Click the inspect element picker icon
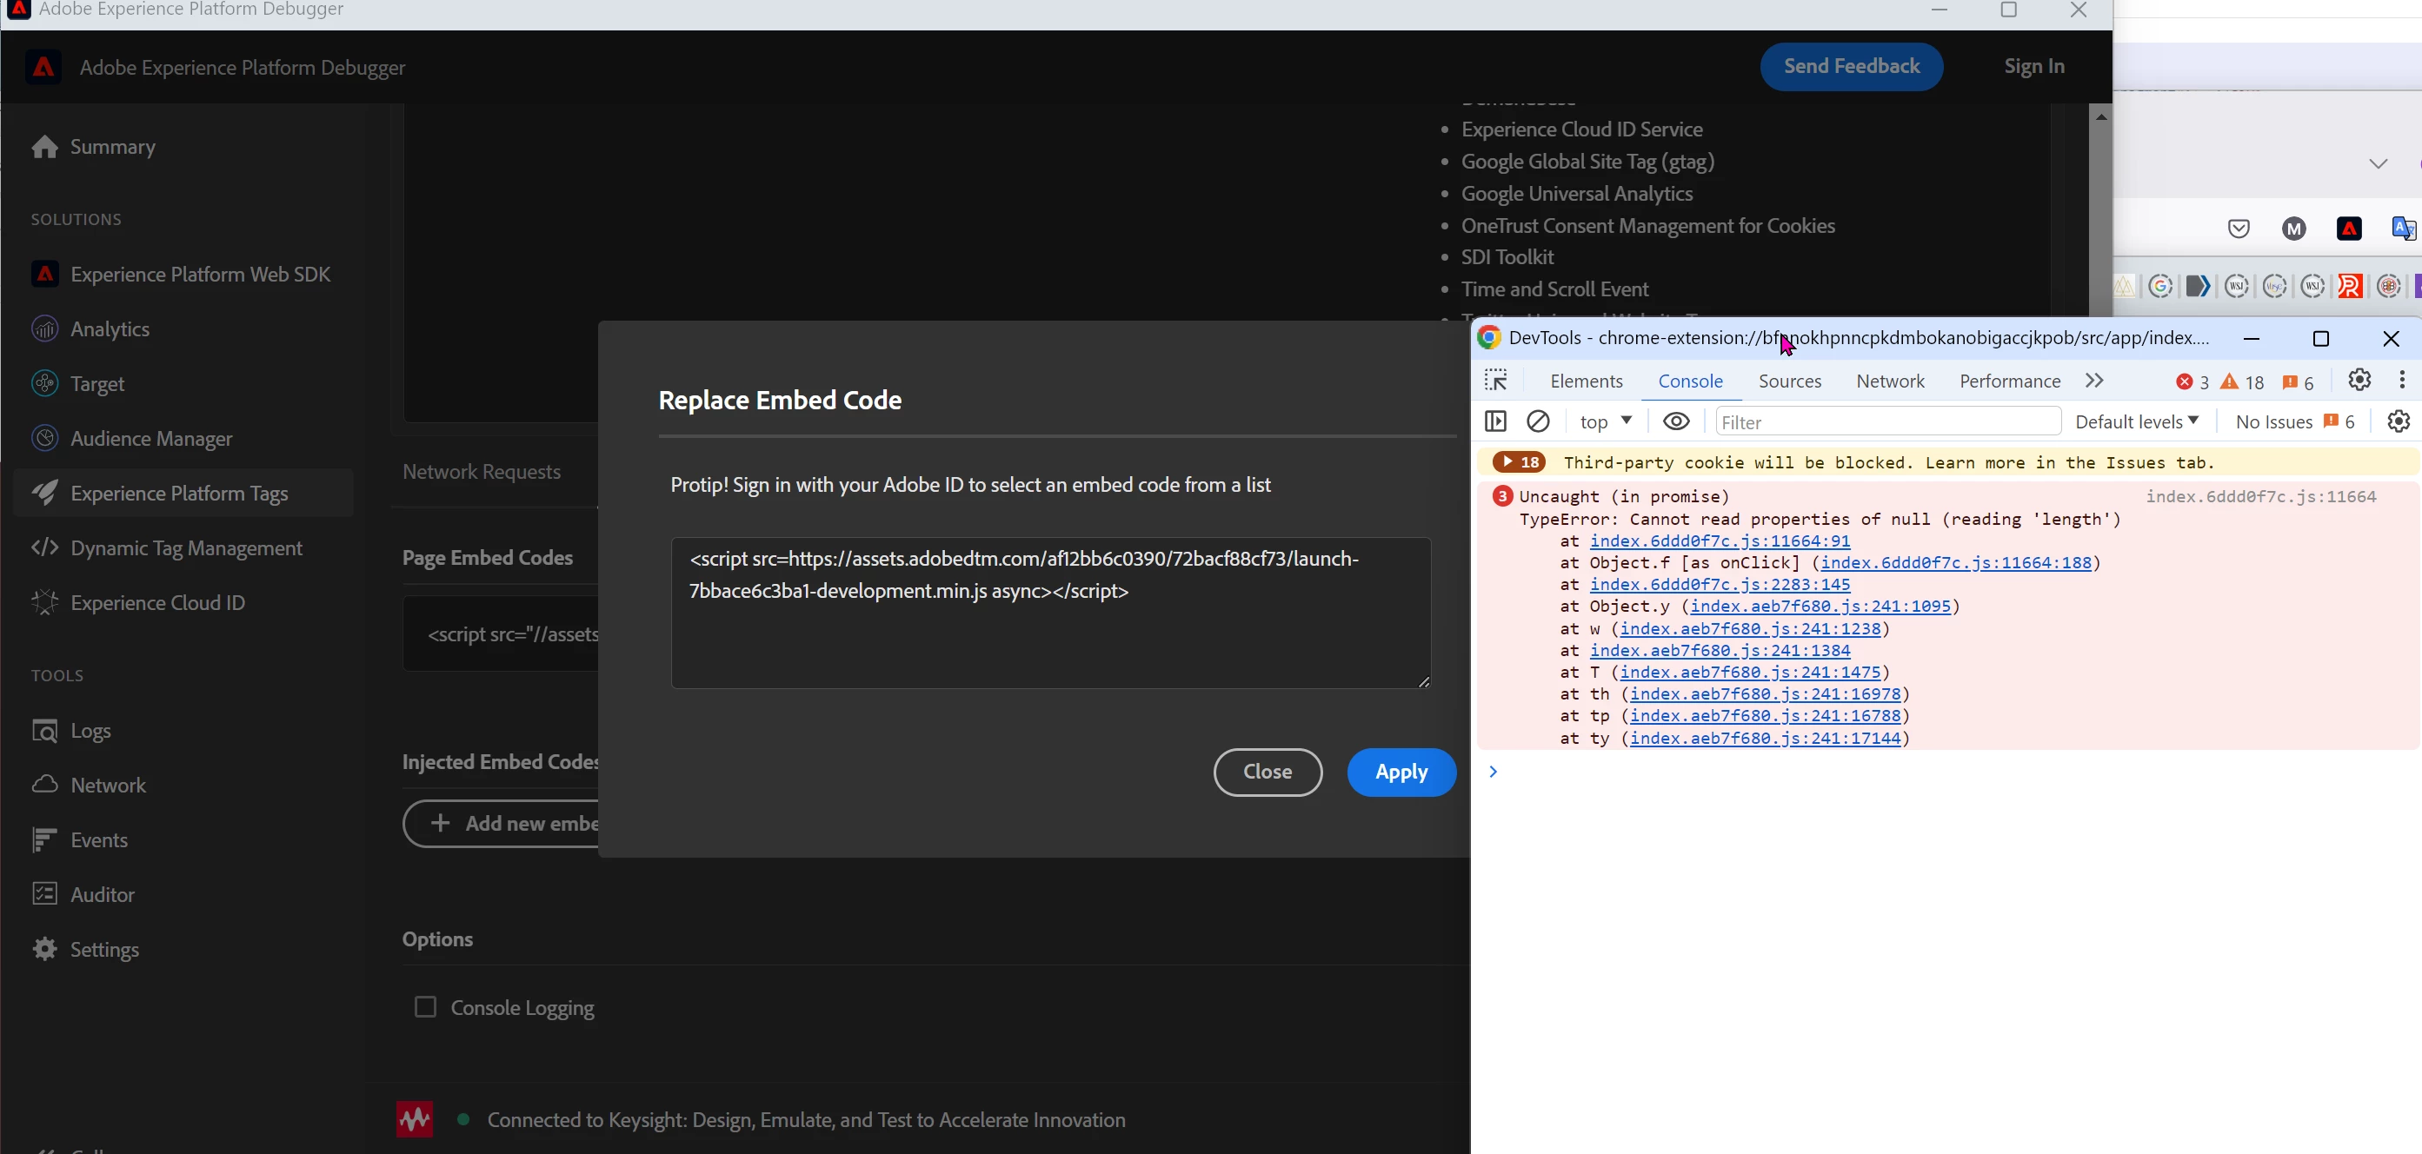 1496,381
